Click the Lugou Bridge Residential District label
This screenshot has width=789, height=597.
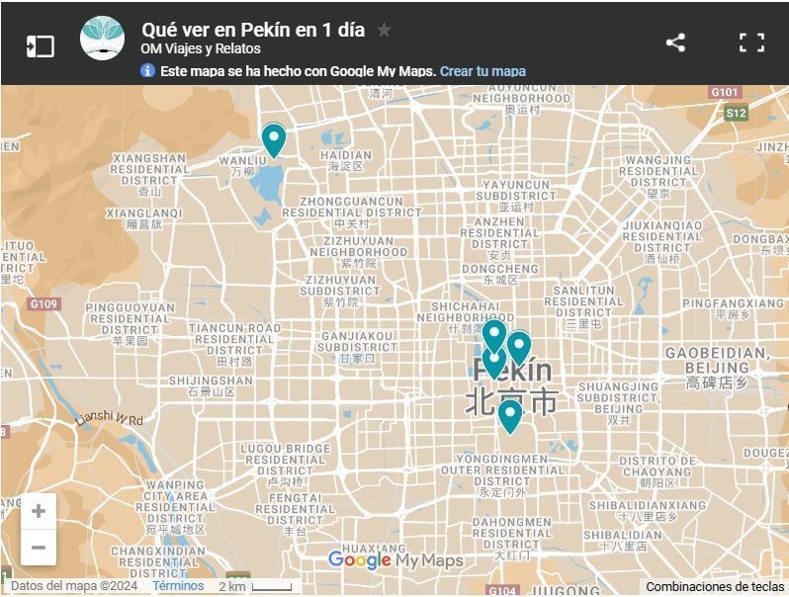click(286, 466)
